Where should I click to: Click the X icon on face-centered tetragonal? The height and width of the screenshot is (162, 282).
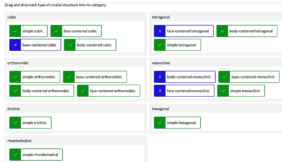pos(160,31)
